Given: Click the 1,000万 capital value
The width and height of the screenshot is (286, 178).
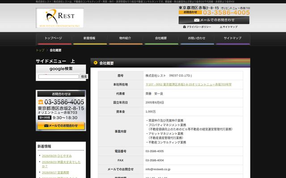Looking at the screenshot, I should click(151, 112).
